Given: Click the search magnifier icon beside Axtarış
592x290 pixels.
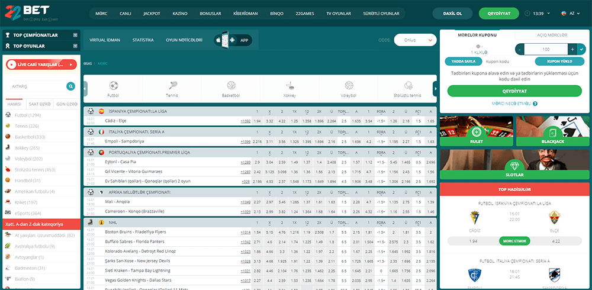Looking at the screenshot, I should (71, 86).
